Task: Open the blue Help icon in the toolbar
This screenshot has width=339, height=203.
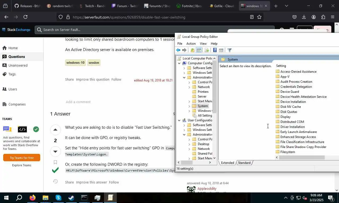Action: coord(215,50)
